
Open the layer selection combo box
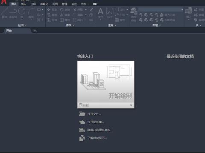pos(161,9)
